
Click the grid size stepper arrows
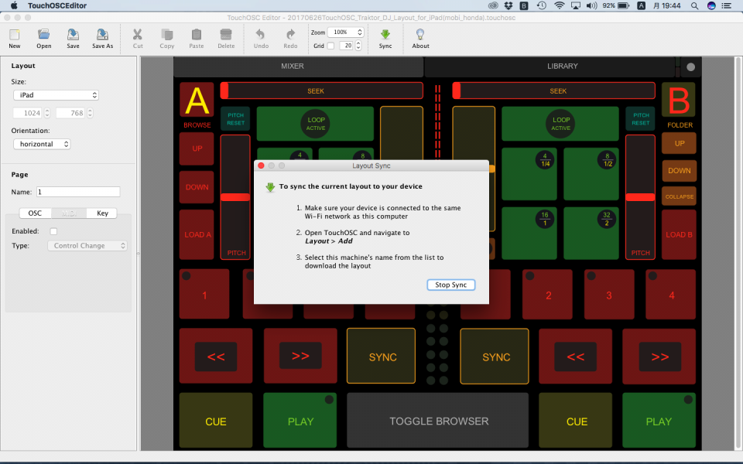coord(358,46)
